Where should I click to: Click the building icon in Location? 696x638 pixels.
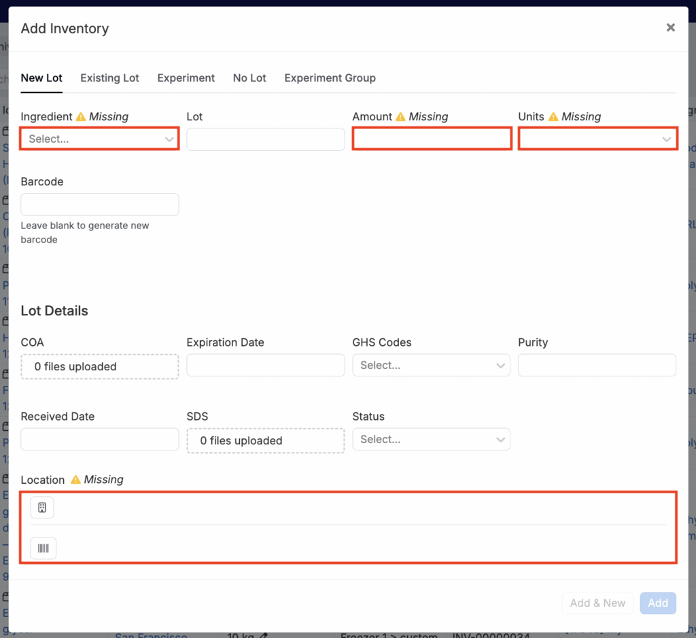pos(42,508)
